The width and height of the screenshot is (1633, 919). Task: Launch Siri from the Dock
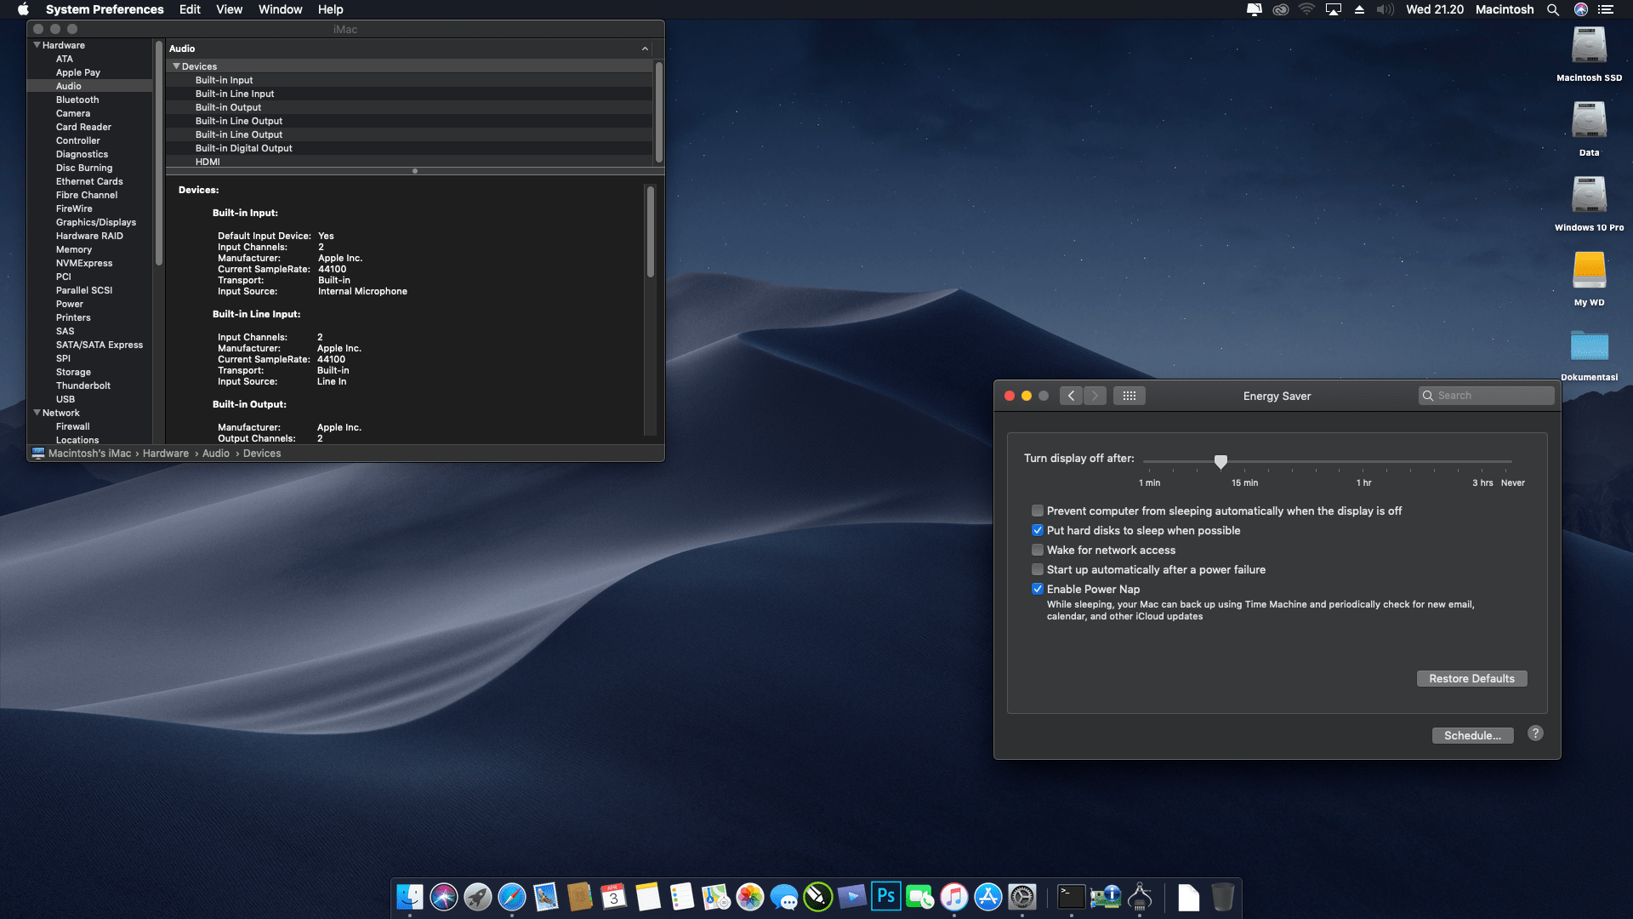pyautogui.click(x=444, y=897)
